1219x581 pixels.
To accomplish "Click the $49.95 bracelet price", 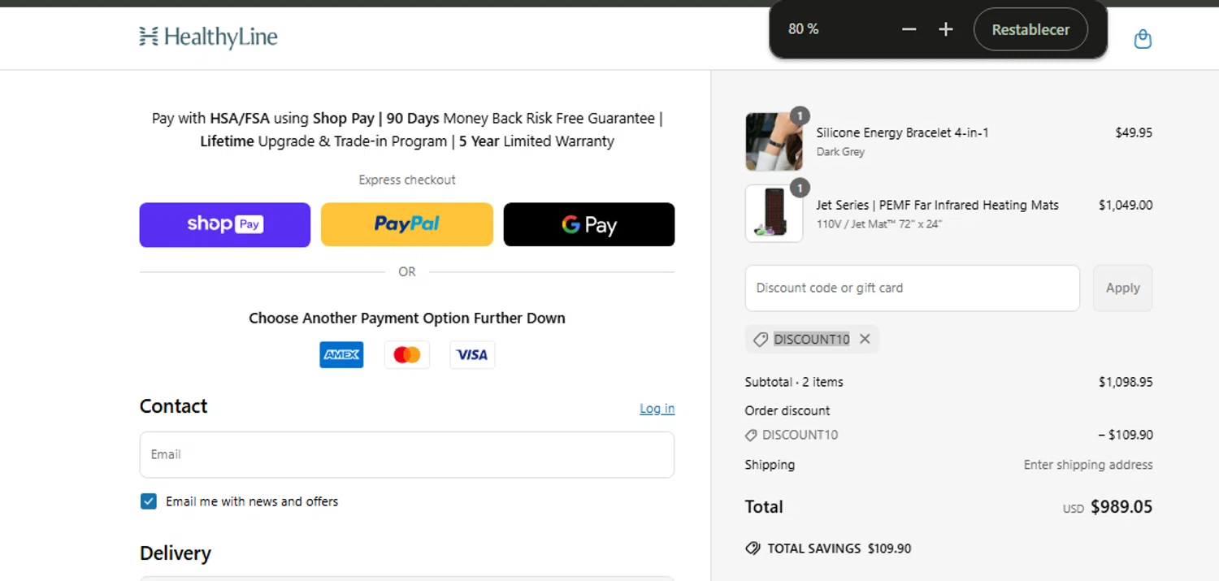I will point(1134,132).
